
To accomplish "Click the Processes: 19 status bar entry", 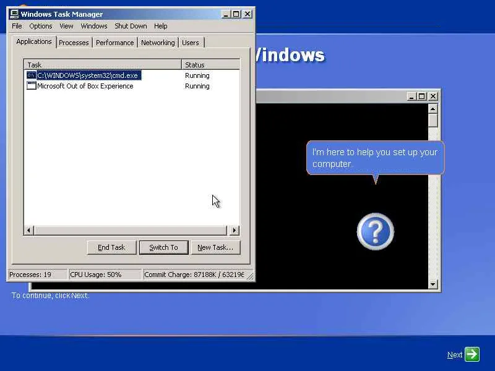I will coord(38,275).
